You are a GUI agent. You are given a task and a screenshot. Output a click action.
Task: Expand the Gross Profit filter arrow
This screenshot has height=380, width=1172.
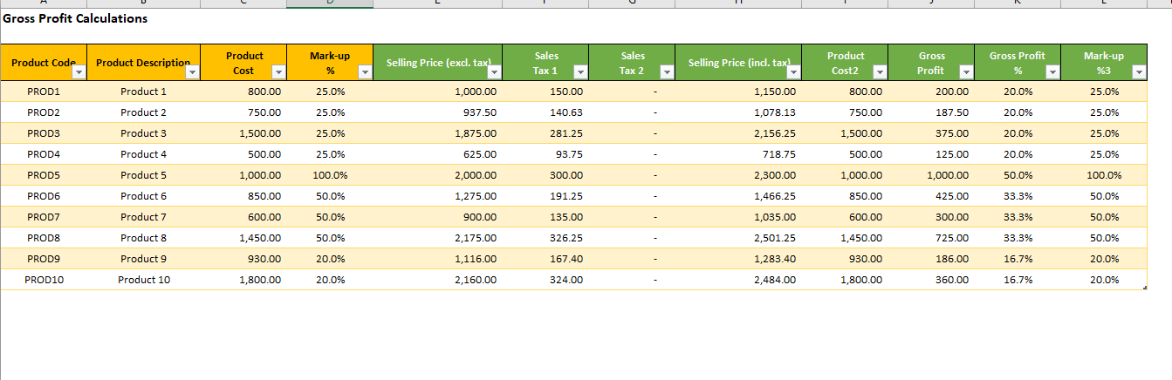[965, 72]
